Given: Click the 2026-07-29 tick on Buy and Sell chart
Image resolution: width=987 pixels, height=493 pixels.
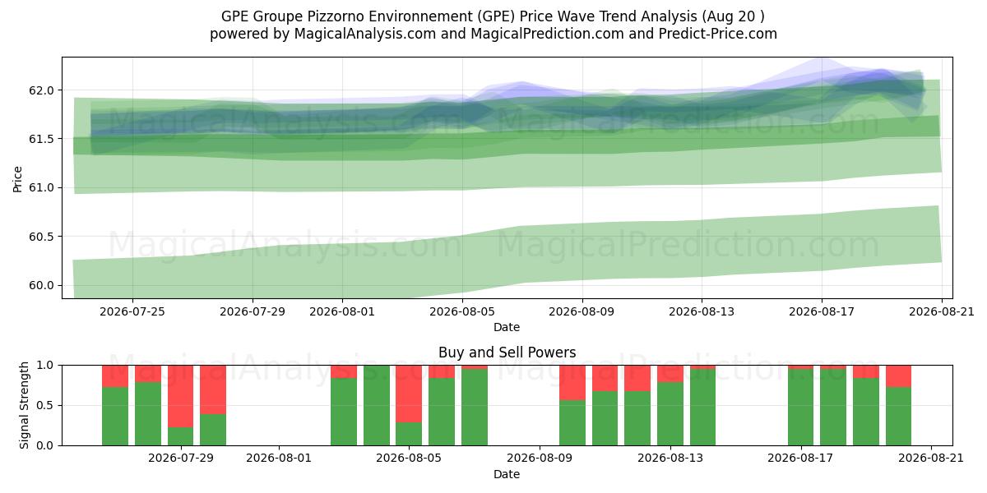Looking at the screenshot, I should pos(180,458).
